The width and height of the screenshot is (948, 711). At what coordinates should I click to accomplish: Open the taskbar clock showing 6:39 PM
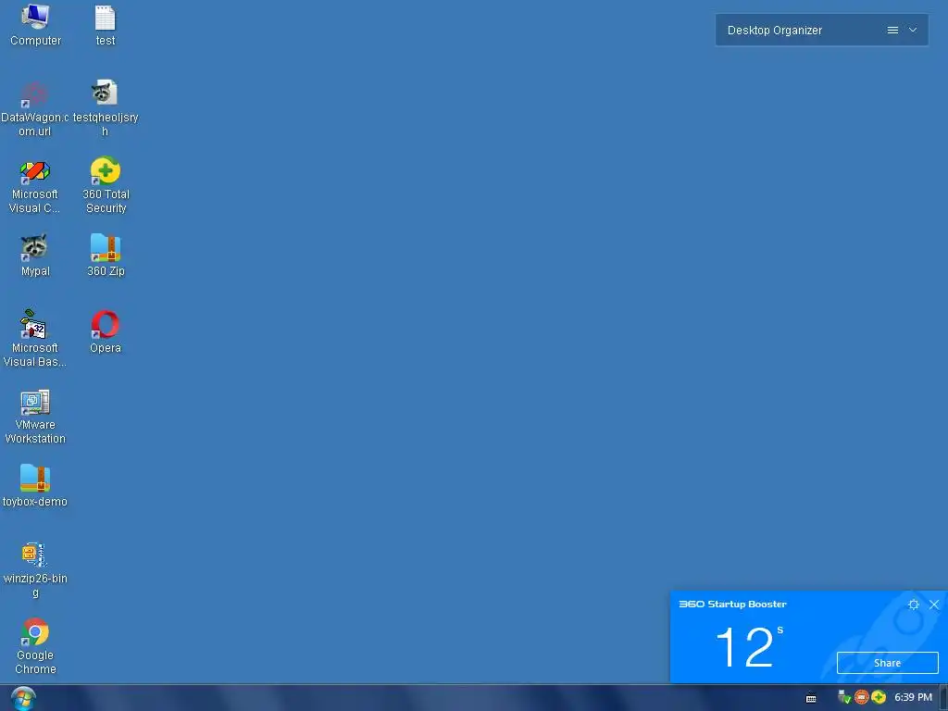tap(913, 698)
